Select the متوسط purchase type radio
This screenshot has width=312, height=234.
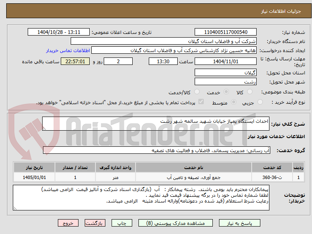233,102
